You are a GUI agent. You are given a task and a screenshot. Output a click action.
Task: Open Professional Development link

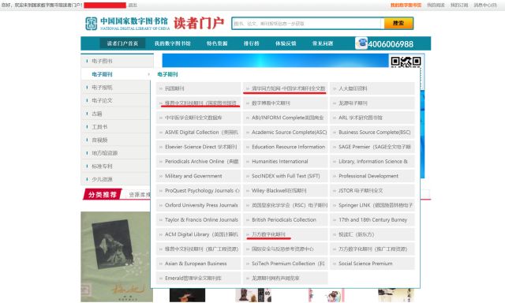coord(368,176)
